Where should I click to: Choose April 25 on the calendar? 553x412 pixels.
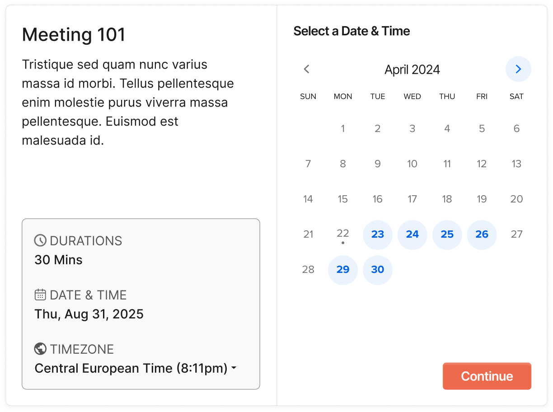(x=447, y=234)
